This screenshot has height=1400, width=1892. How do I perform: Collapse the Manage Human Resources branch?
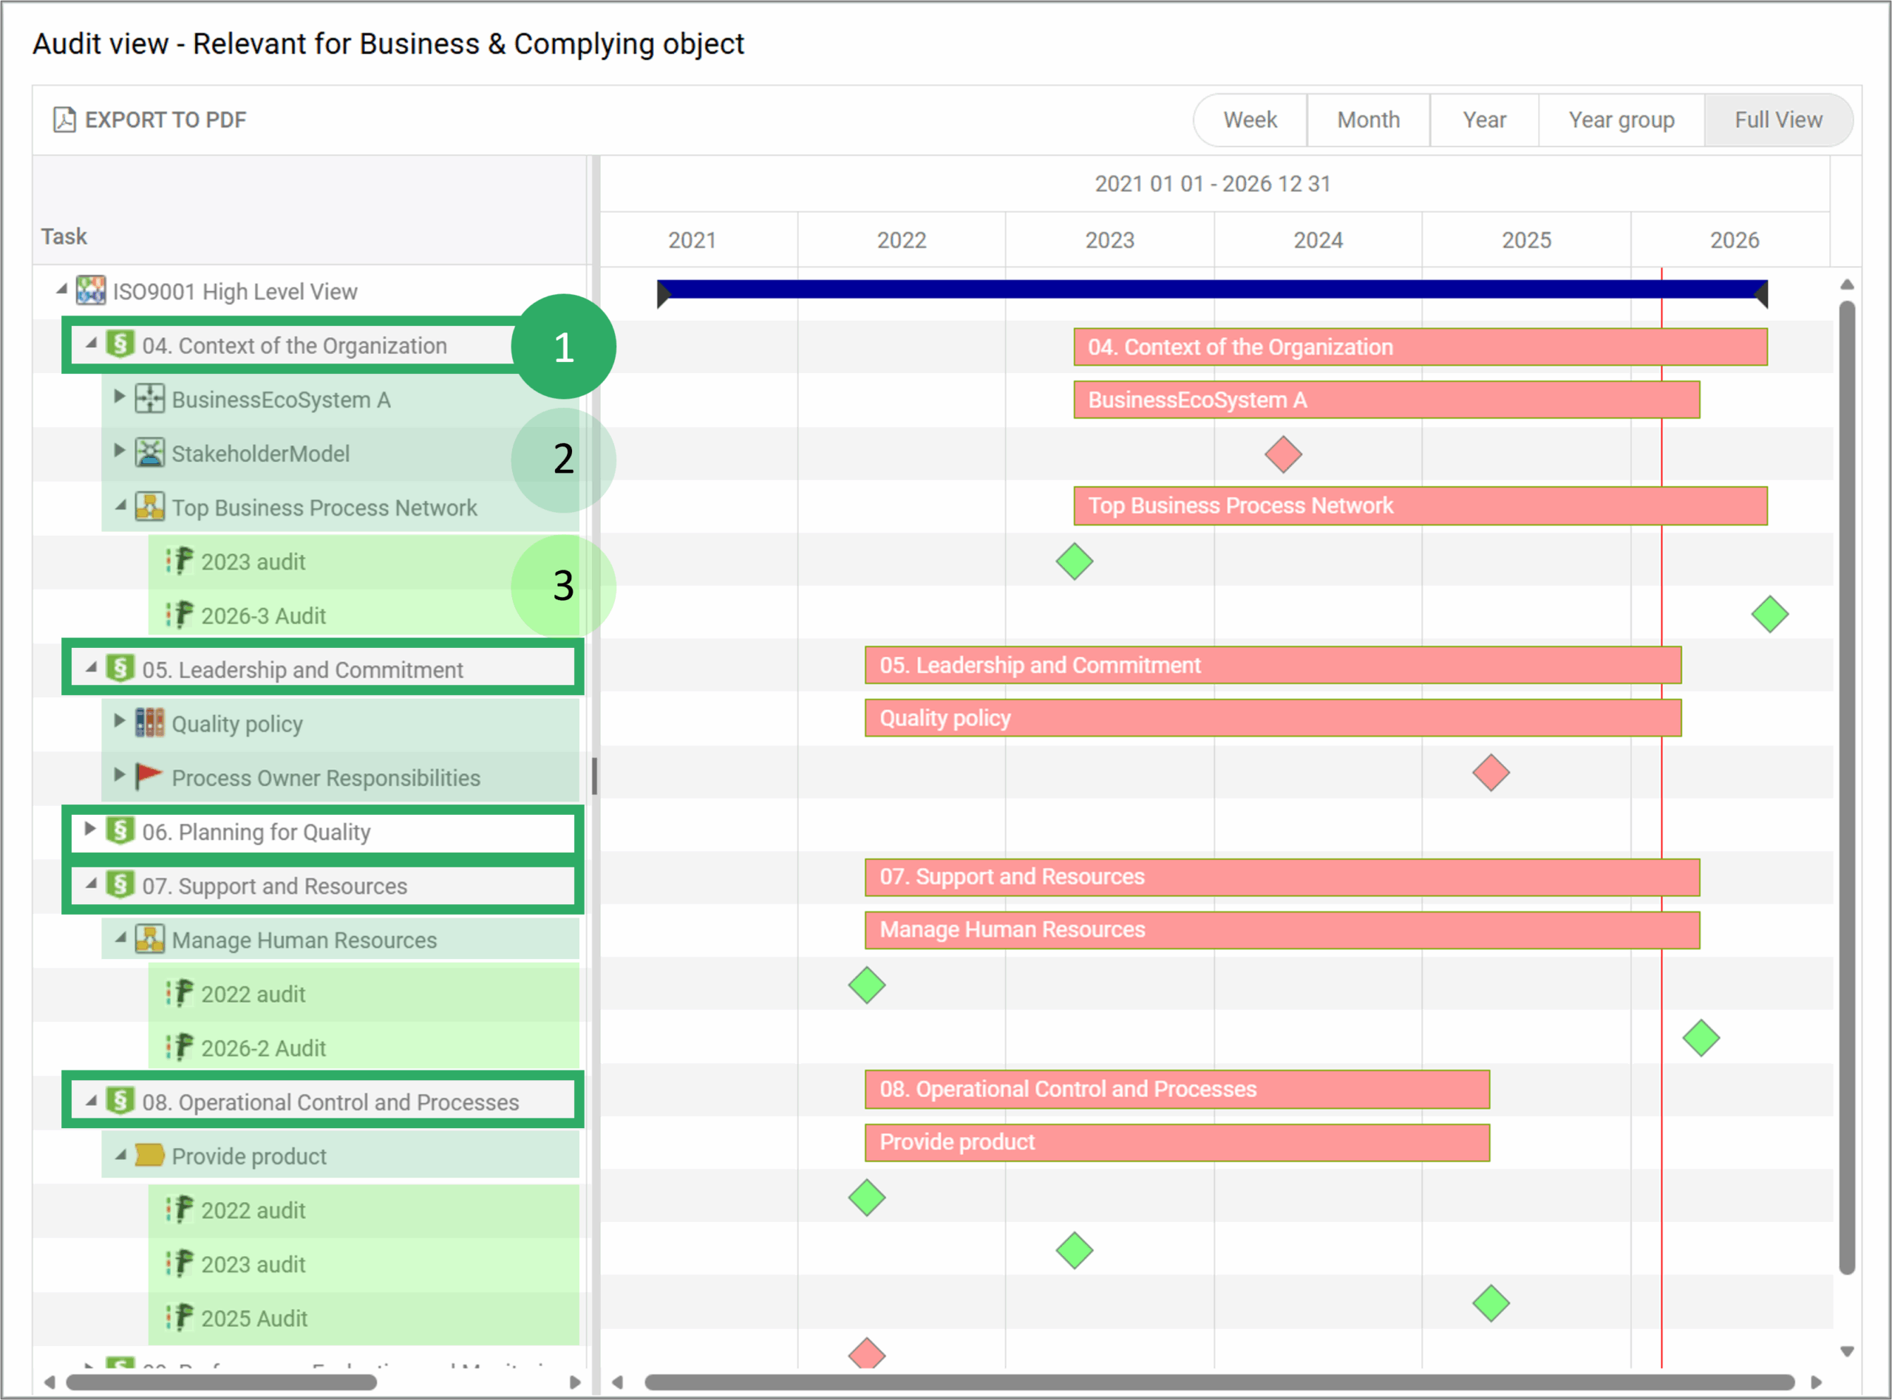[121, 939]
